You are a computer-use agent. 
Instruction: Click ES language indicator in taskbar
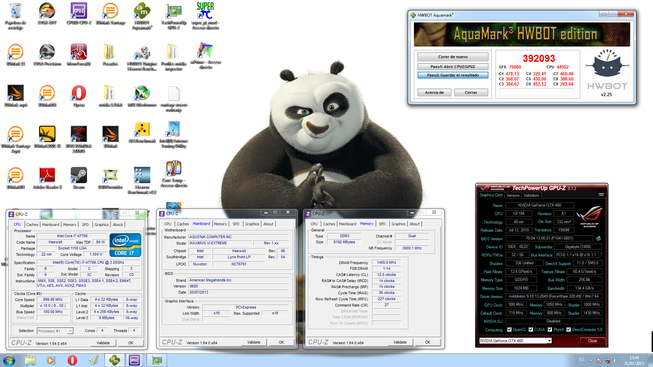pyautogui.click(x=582, y=360)
